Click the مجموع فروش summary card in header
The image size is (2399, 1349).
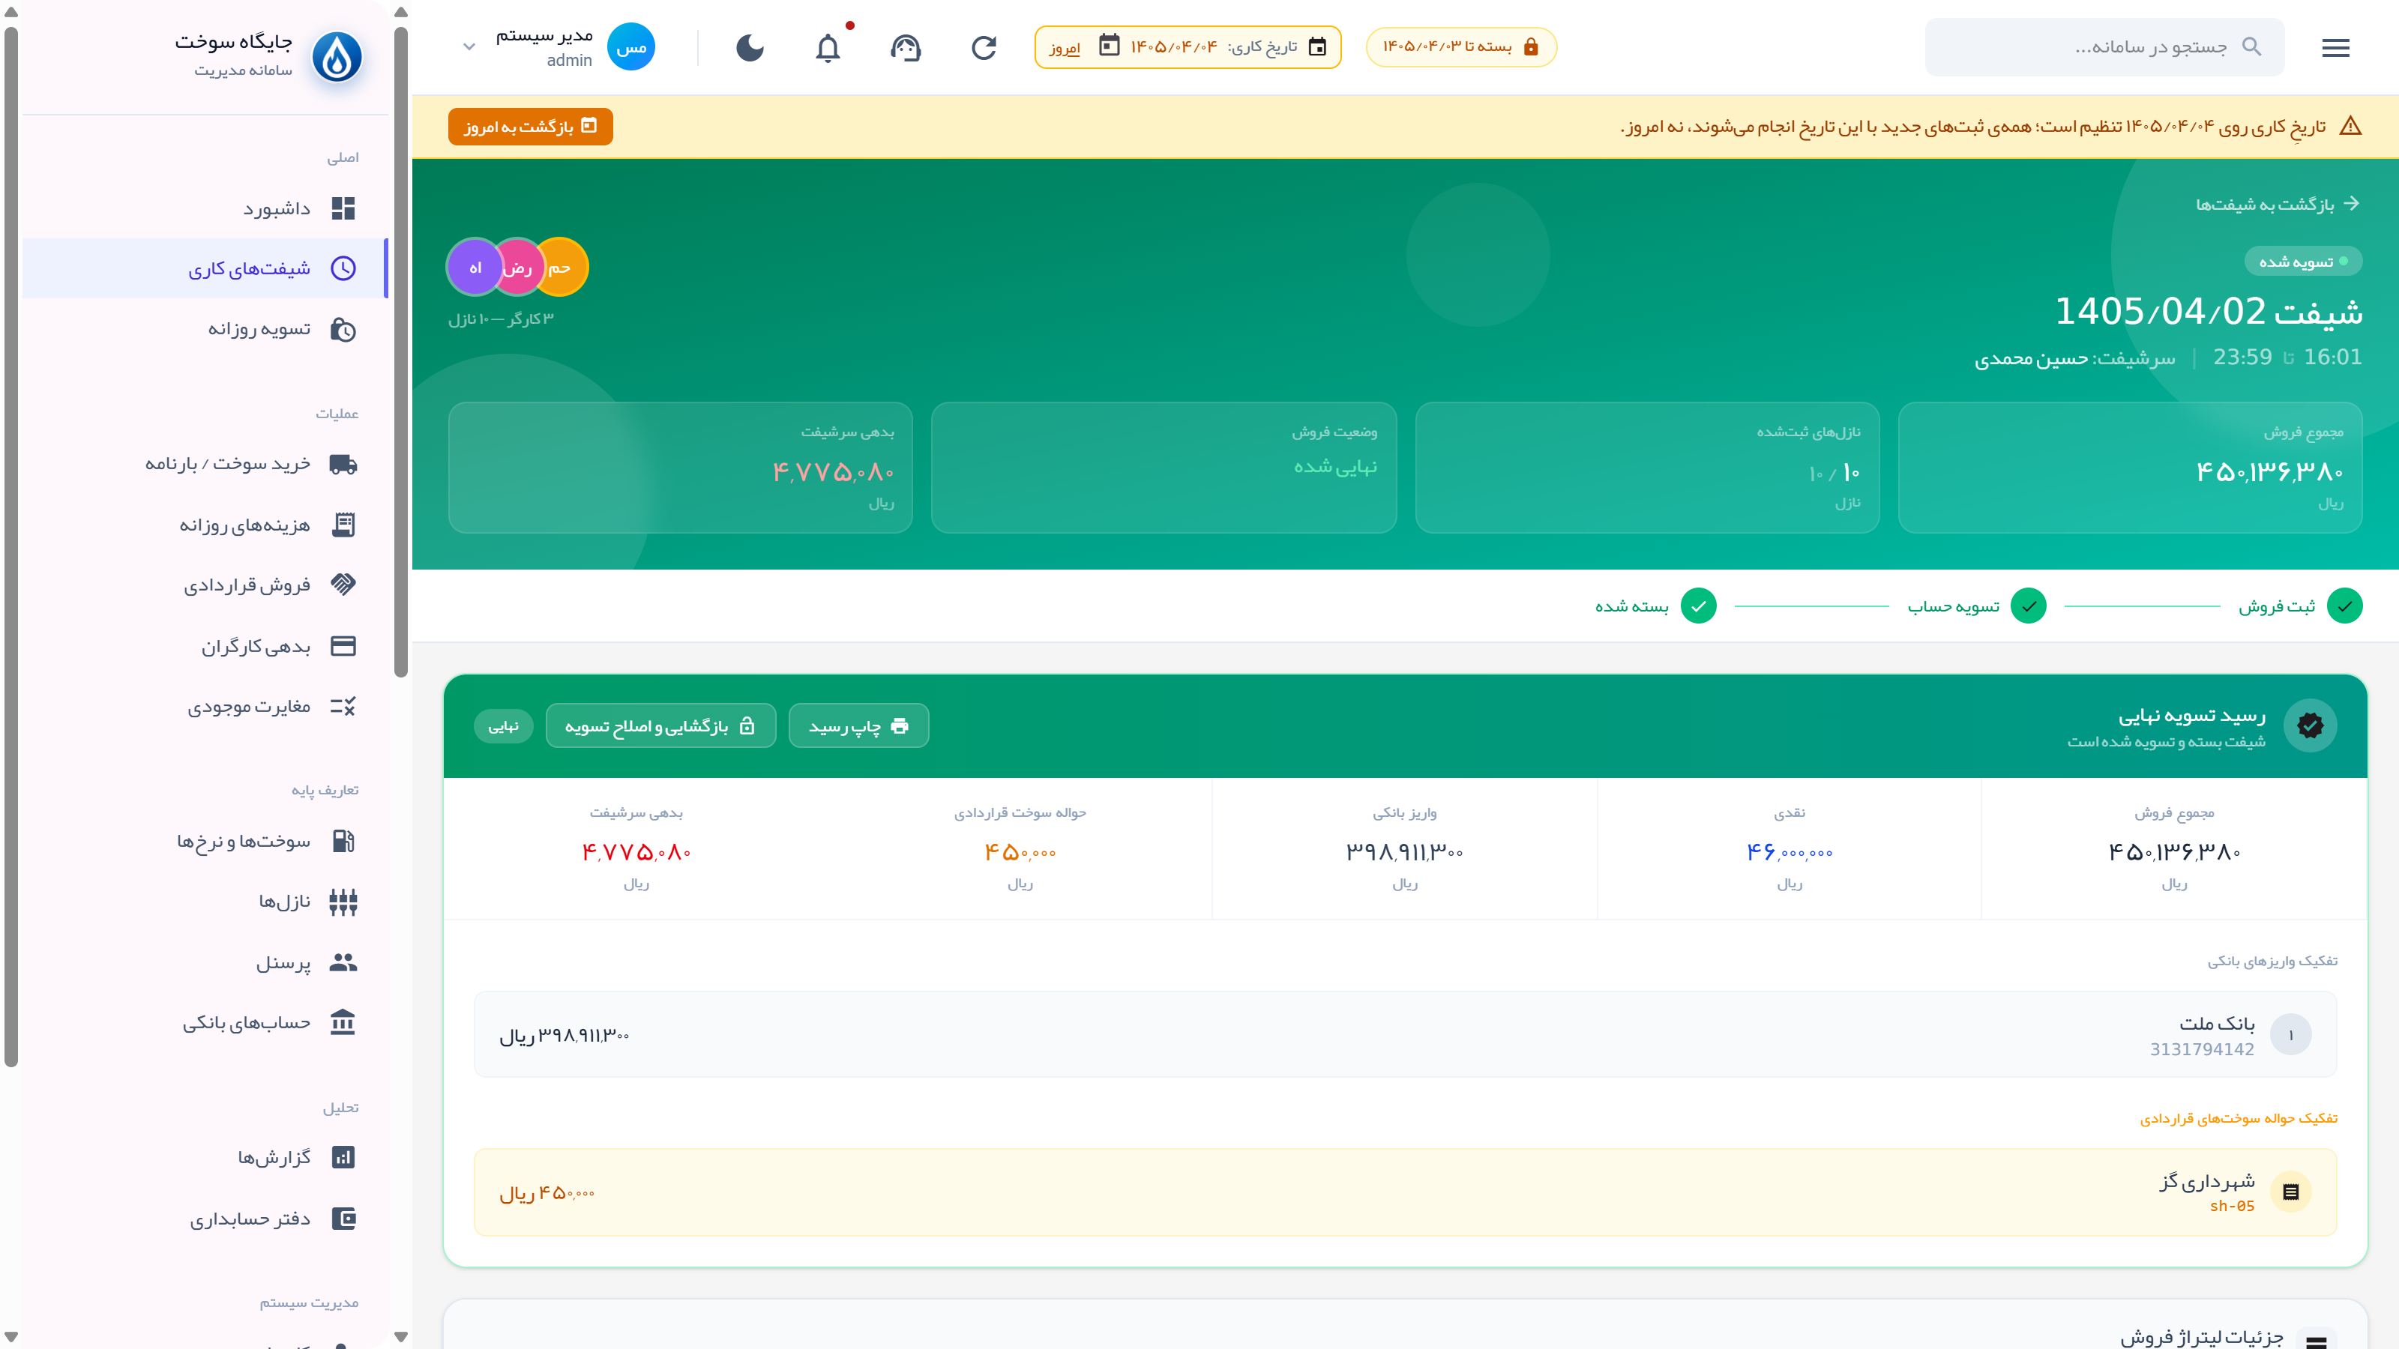pyautogui.click(x=2130, y=468)
